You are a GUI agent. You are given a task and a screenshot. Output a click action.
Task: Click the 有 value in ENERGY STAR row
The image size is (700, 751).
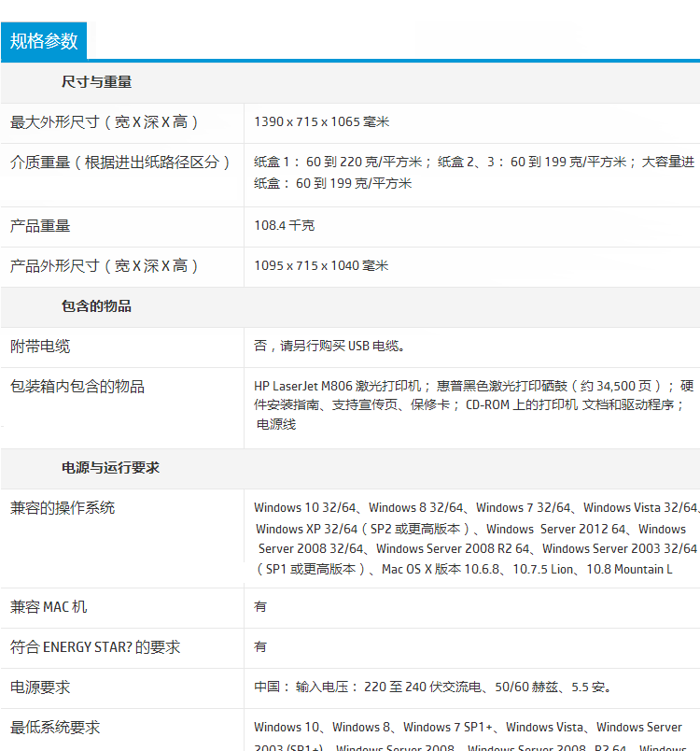pyautogui.click(x=260, y=646)
